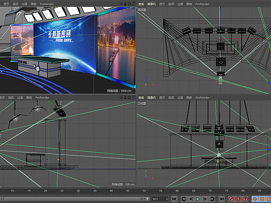This screenshot has height=203, width=271.
Task: Click frame 60 on the timeline ruler
Action: tap(177, 191)
